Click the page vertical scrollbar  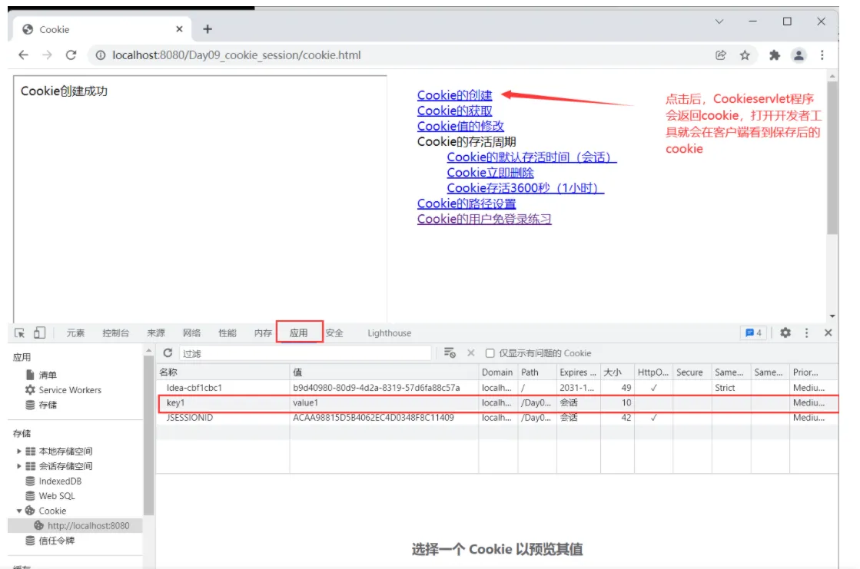832,159
